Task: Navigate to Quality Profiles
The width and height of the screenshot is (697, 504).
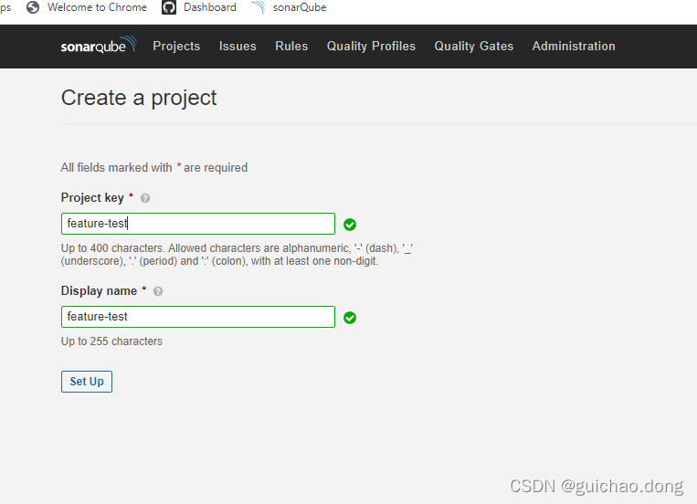Action: 371,47
